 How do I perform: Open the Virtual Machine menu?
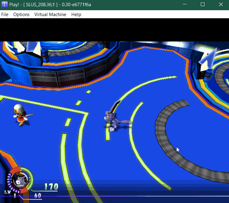pos(50,15)
